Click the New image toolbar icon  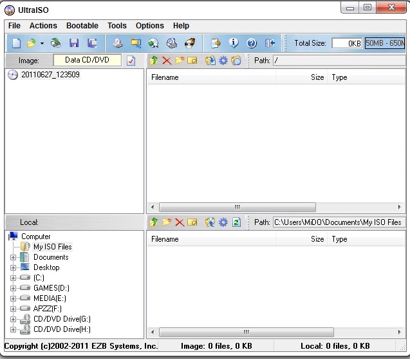[16, 43]
